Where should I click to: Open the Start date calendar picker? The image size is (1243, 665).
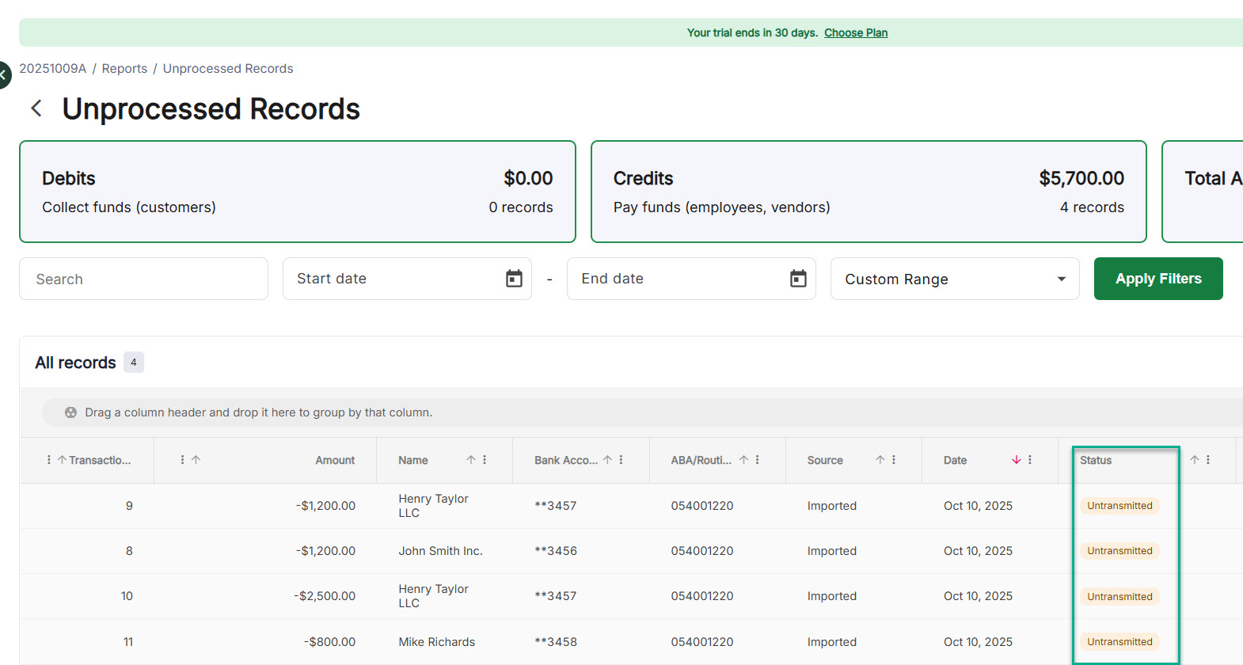514,279
